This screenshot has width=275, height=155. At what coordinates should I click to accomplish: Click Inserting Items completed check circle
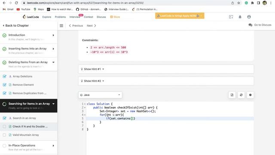click(4, 49)
